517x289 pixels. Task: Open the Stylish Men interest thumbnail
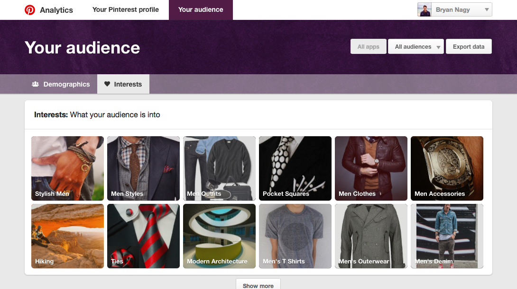[x=67, y=168]
